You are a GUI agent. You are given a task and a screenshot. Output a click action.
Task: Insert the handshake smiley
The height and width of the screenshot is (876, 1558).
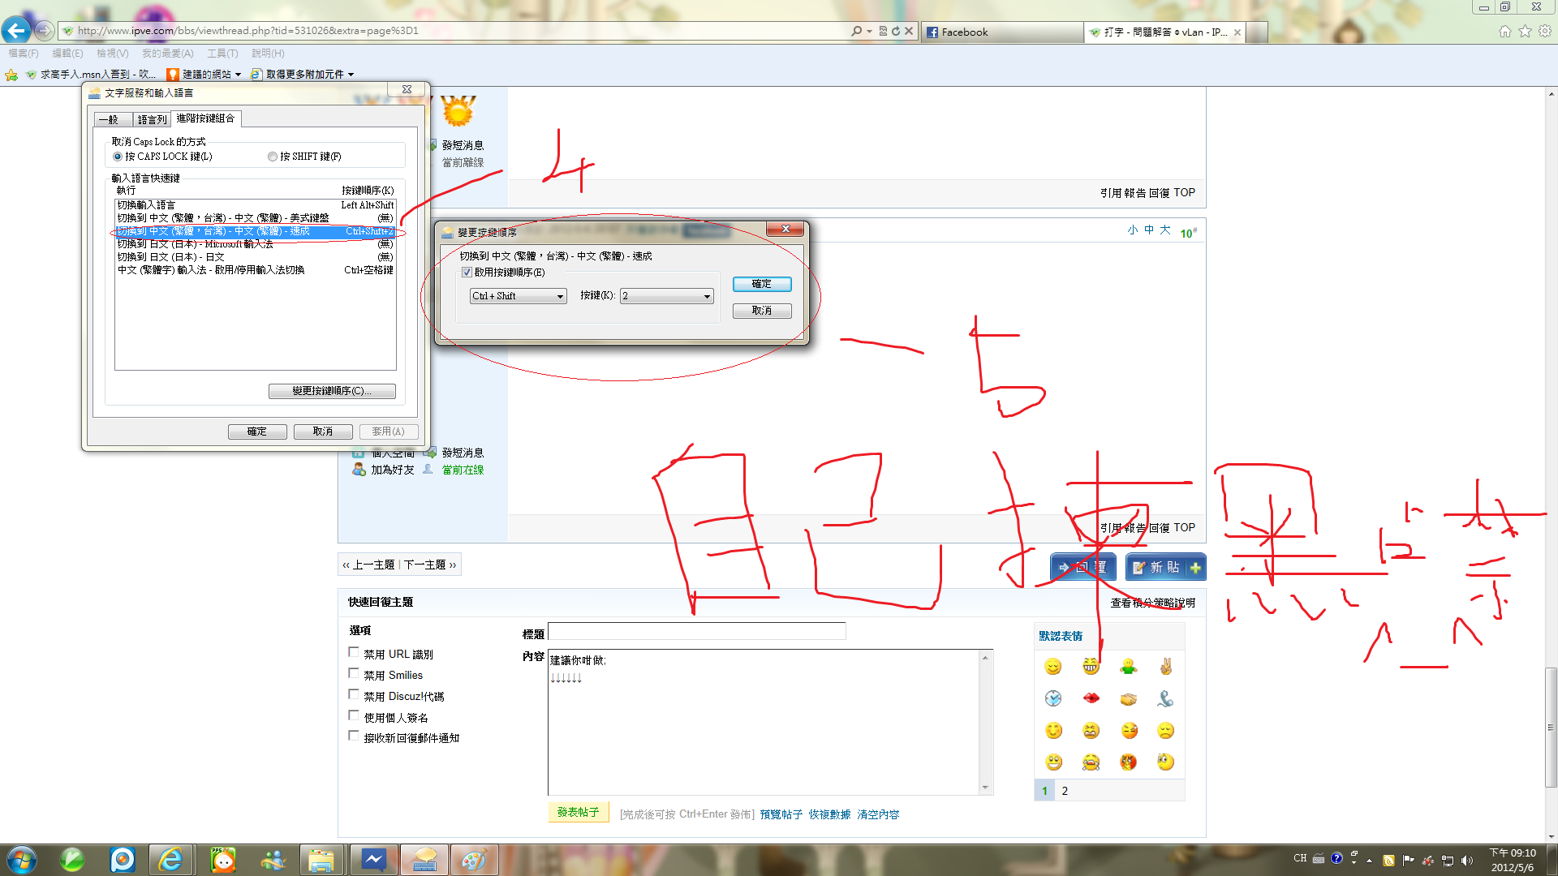(x=1128, y=698)
